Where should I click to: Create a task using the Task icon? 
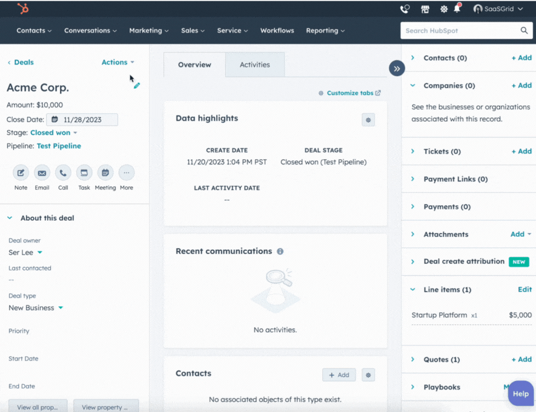point(84,172)
